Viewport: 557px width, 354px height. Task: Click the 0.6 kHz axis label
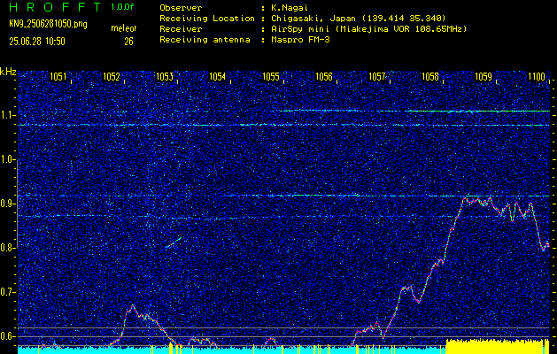click(x=7, y=336)
